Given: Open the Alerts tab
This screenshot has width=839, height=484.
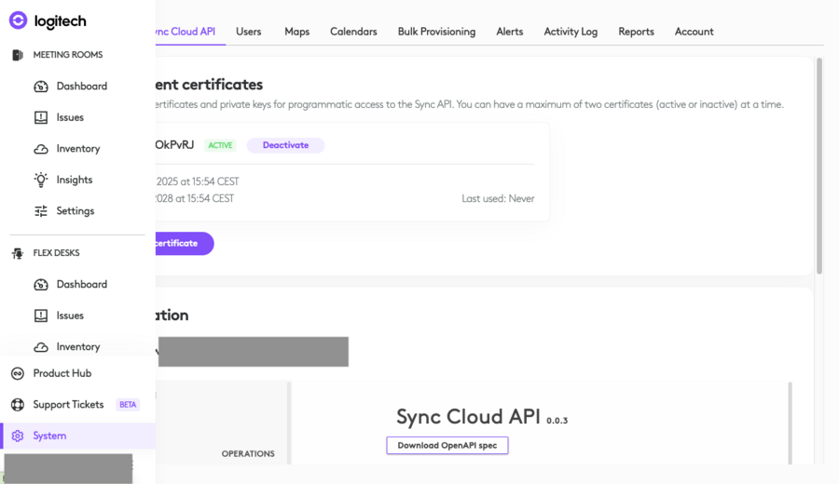Looking at the screenshot, I should 510,32.
